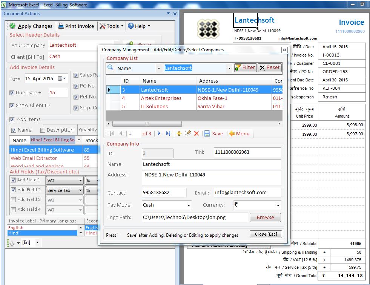Click the Save floppy disk button
Screen dimensions: 370x285
pyautogui.click(x=213, y=133)
